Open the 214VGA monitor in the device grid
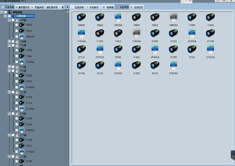 tap(155, 49)
